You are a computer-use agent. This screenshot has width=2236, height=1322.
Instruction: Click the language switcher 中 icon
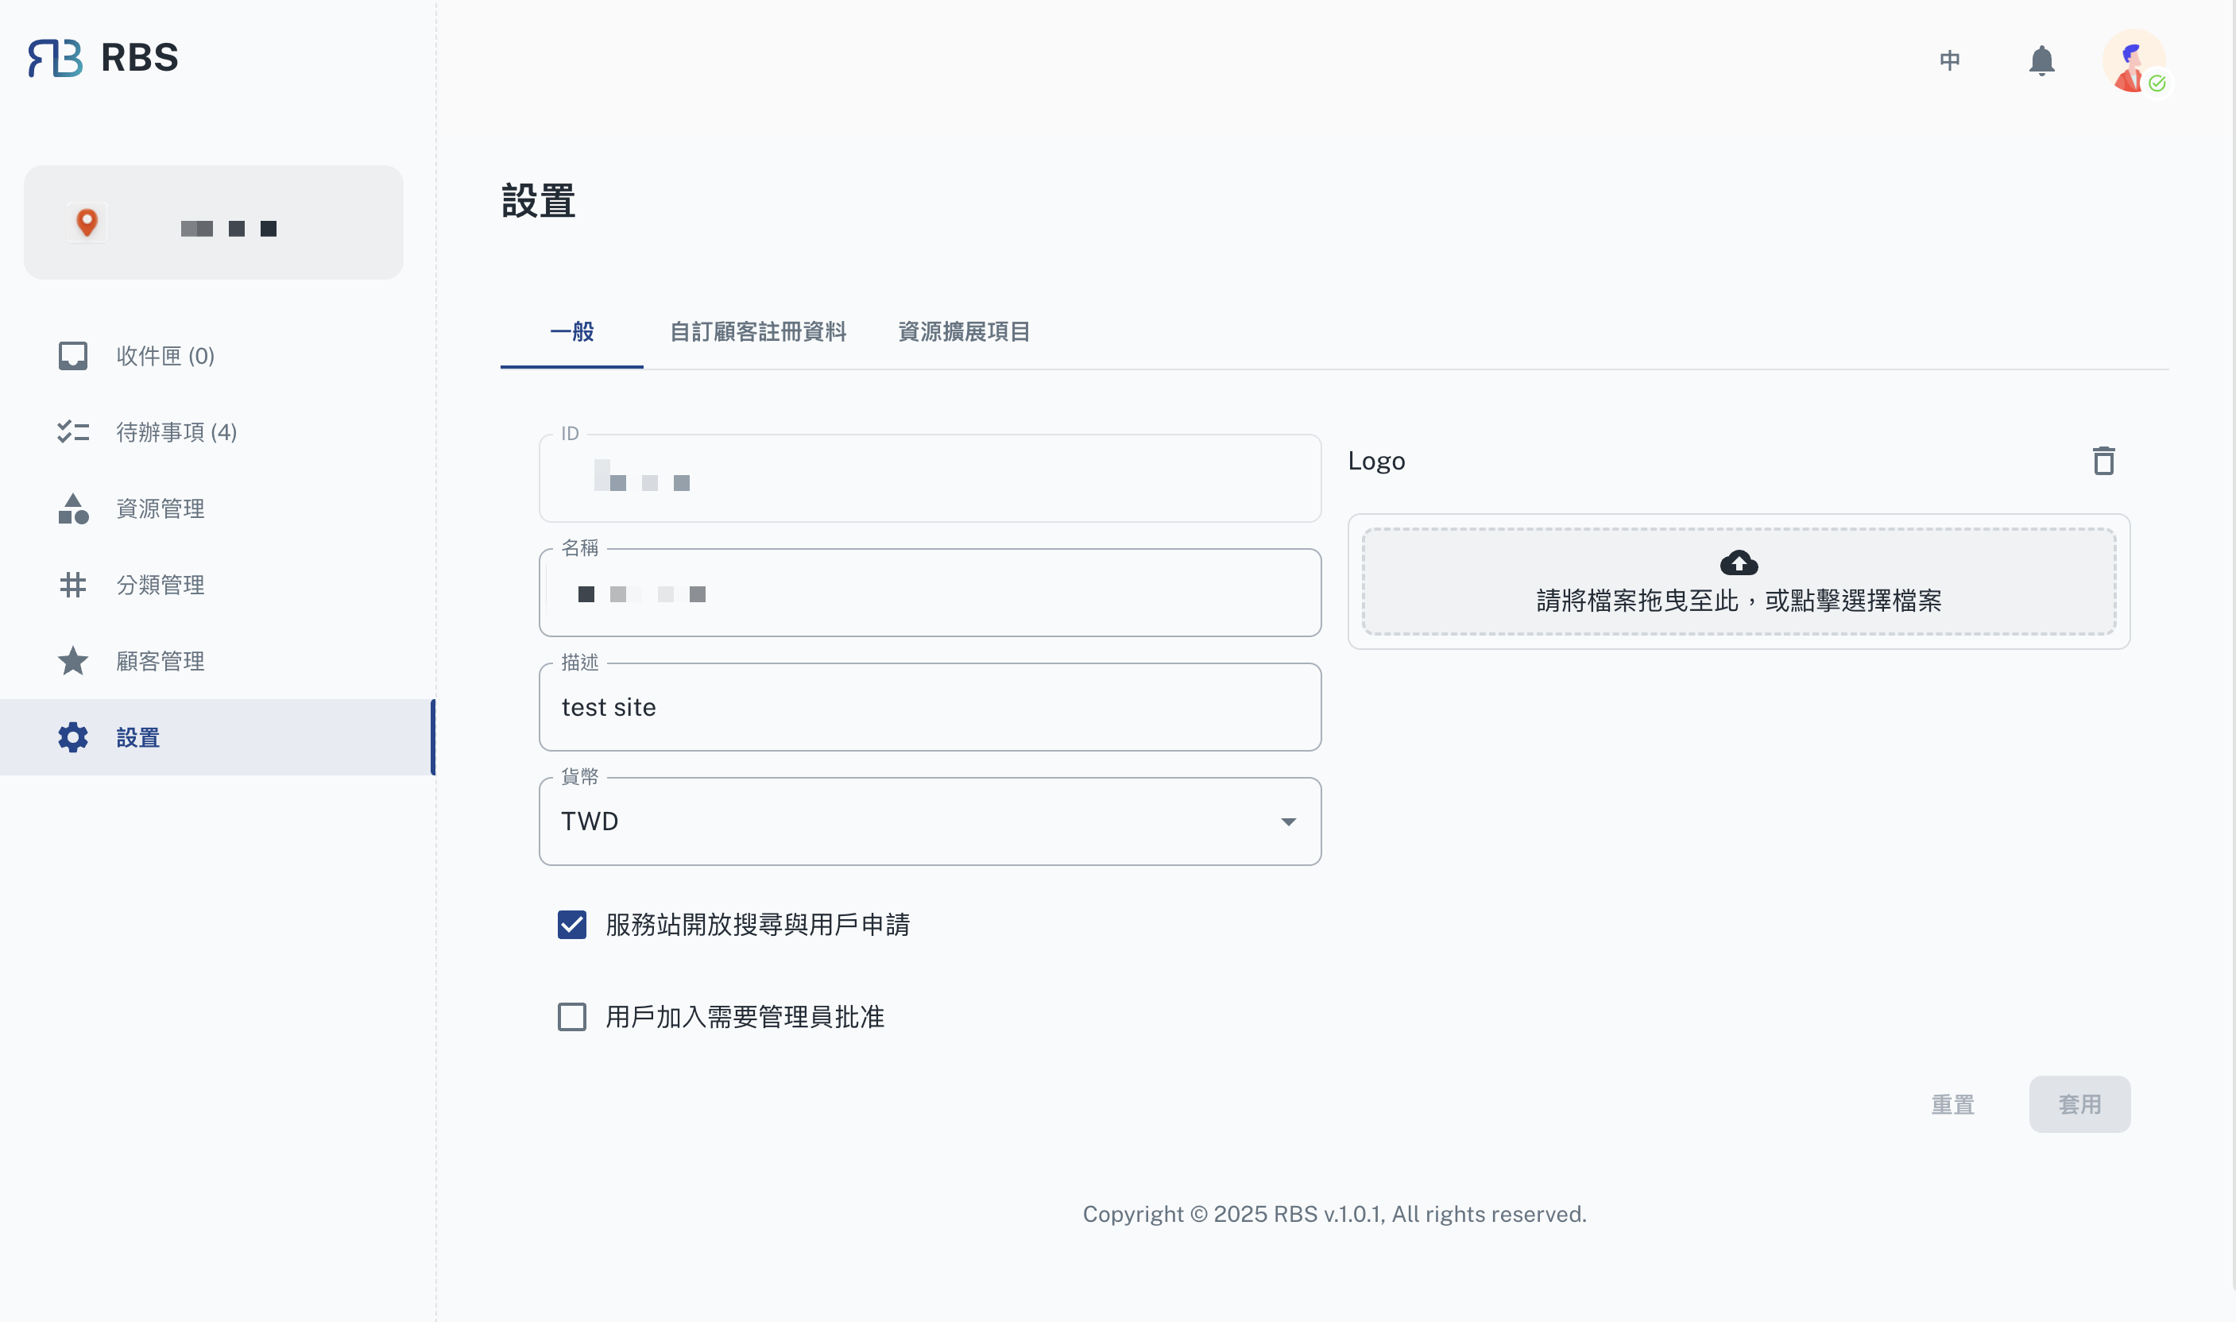coord(1949,60)
